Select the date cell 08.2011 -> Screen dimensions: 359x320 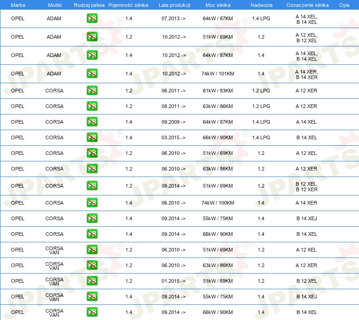[x=174, y=106]
